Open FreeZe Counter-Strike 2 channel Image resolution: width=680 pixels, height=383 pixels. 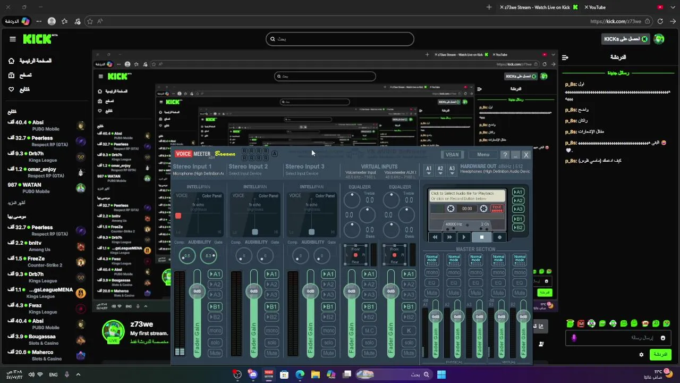pos(45,262)
